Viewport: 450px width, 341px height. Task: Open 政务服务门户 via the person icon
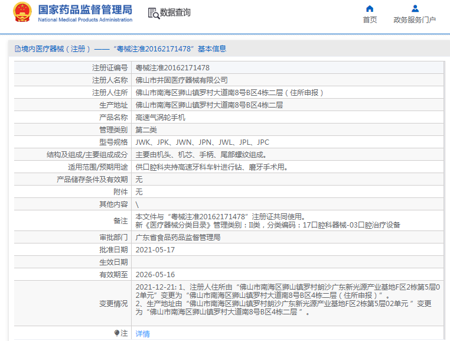coord(415,9)
